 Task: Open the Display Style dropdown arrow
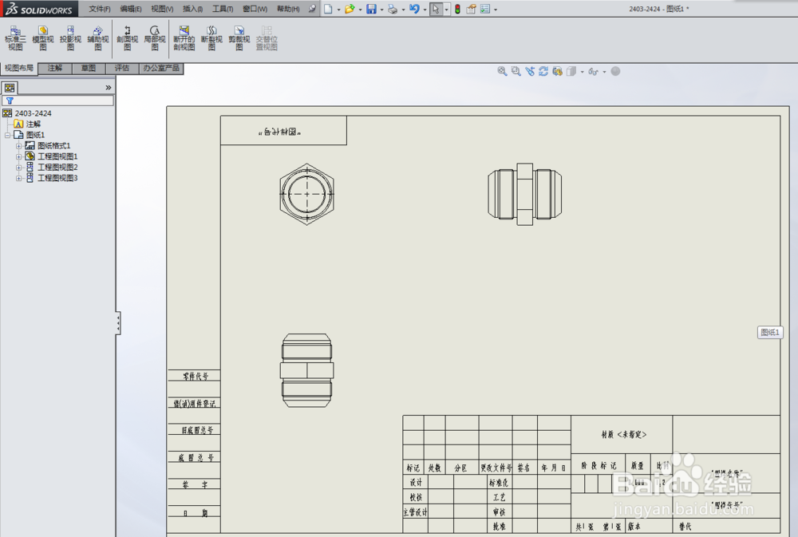(582, 71)
